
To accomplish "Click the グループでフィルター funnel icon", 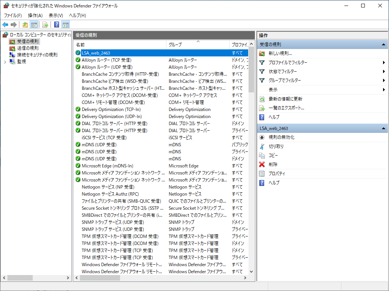I will 262,80.
